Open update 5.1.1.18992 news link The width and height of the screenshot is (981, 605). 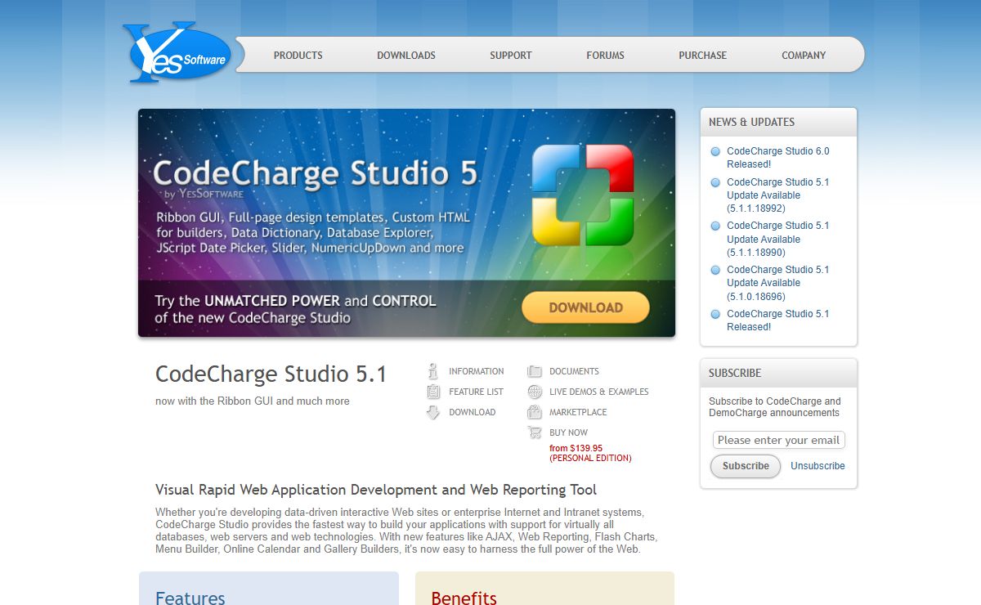pyautogui.click(x=777, y=195)
